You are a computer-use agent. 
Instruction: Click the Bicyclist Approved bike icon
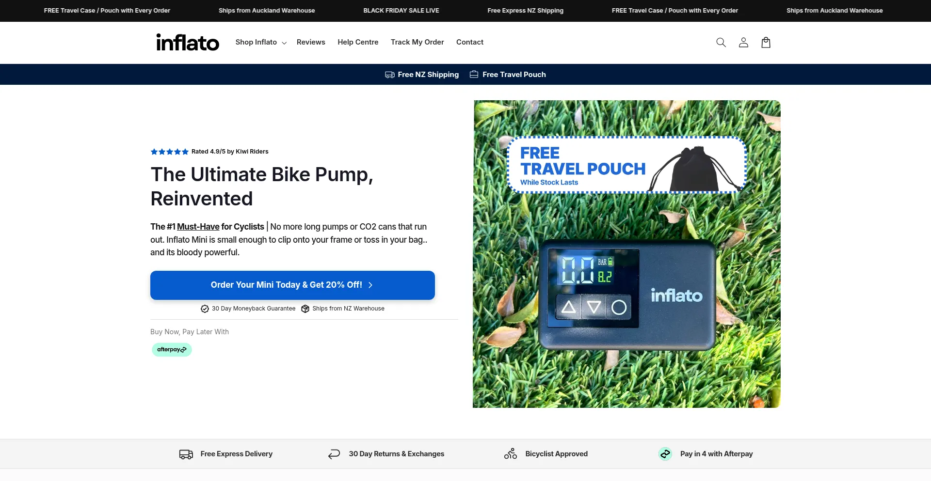click(x=511, y=454)
